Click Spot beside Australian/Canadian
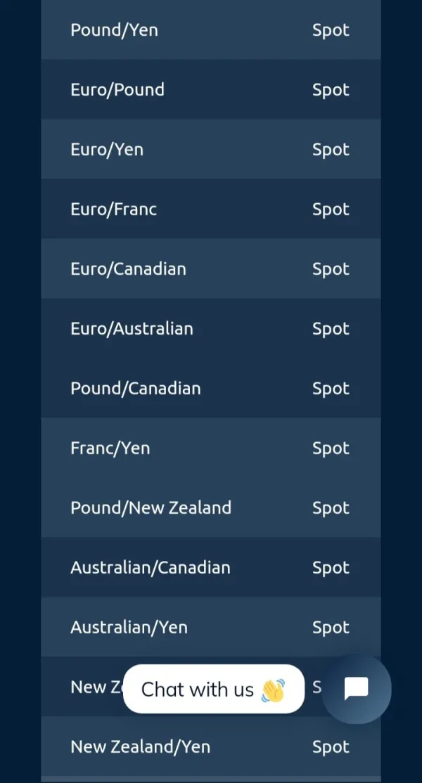Screen dimensions: 422x783 pyautogui.click(x=331, y=568)
